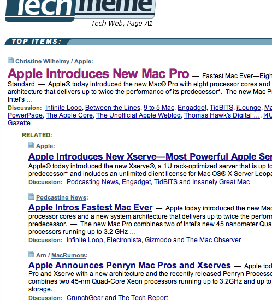Open the Between the Lines discussion link
Image resolution: width=272 pixels, height=305 pixels.
coord(113,108)
